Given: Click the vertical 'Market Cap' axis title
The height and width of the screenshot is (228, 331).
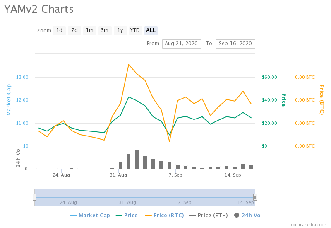Looking at the screenshot, I should point(9,100).
